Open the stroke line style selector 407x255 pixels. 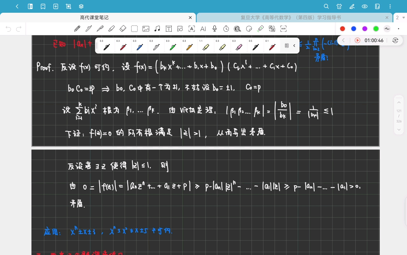pos(387,29)
